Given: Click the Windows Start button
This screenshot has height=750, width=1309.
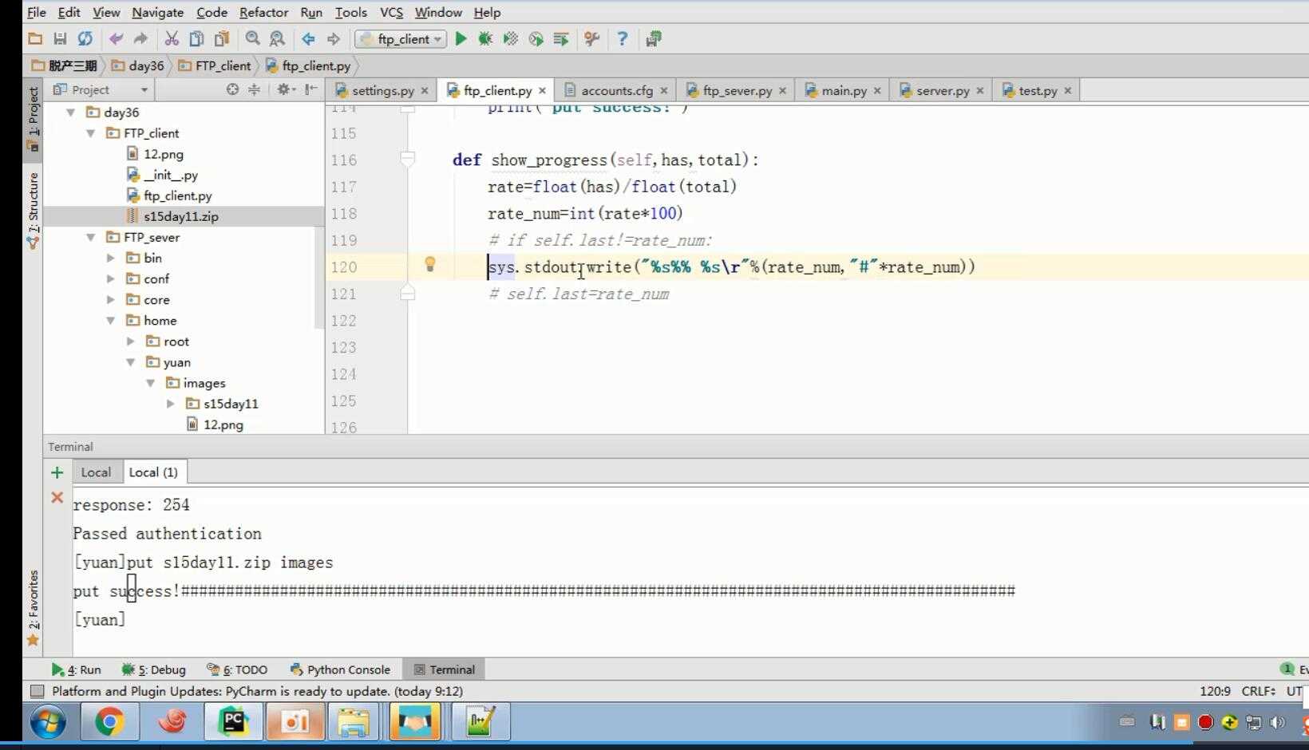Looking at the screenshot, I should tap(49, 723).
